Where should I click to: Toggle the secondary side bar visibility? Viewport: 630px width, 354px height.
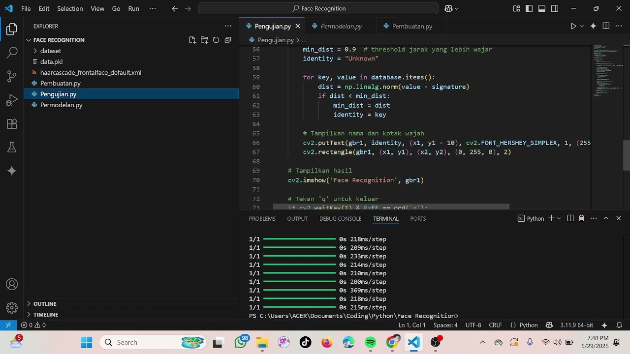[x=555, y=8]
